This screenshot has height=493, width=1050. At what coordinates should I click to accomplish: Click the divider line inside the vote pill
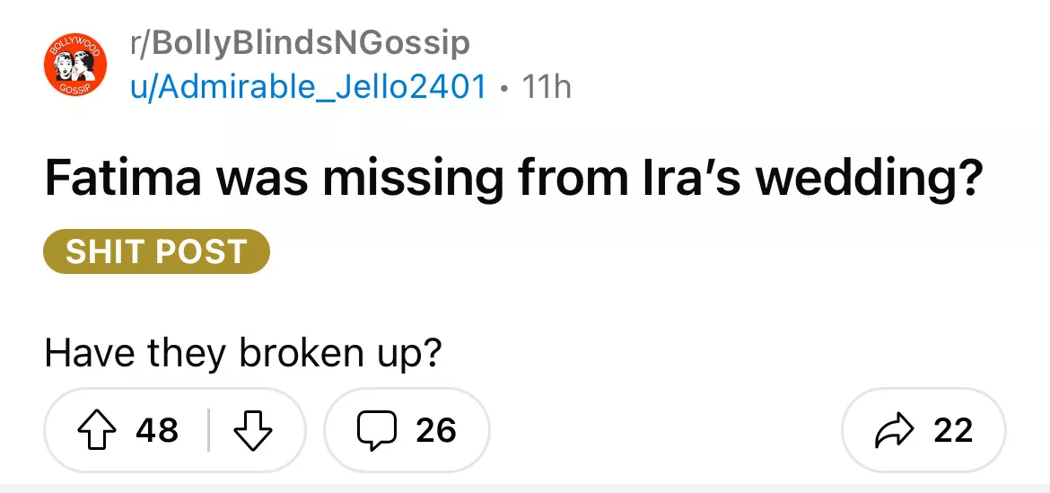[x=208, y=430]
